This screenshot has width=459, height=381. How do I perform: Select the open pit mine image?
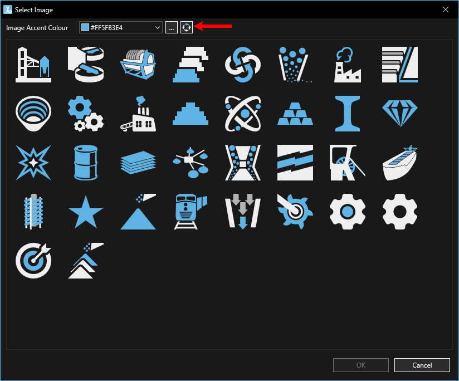(33, 114)
